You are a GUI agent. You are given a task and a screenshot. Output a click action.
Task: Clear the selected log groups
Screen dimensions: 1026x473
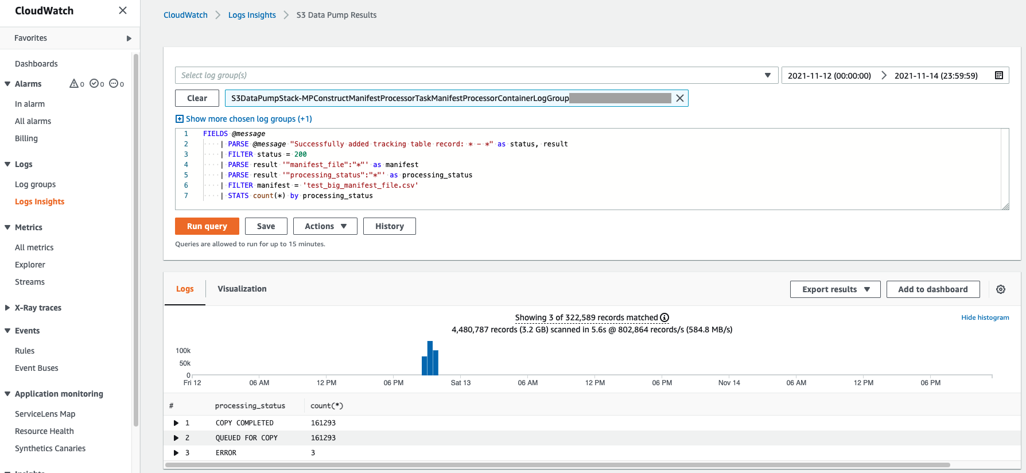[x=197, y=98]
